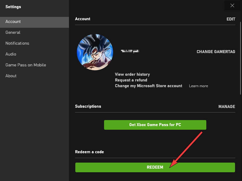Click EDIT next to Account
Image resolution: width=242 pixels, height=181 pixels.
[231, 19]
